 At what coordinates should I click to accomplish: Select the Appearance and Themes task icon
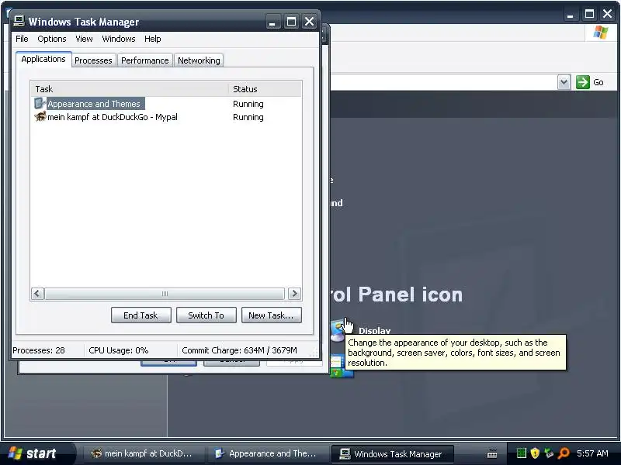pos(40,104)
